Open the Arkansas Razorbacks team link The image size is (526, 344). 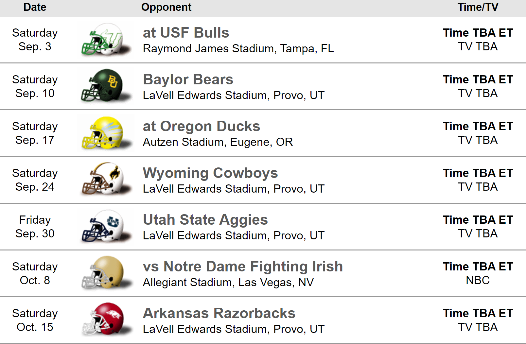219,313
